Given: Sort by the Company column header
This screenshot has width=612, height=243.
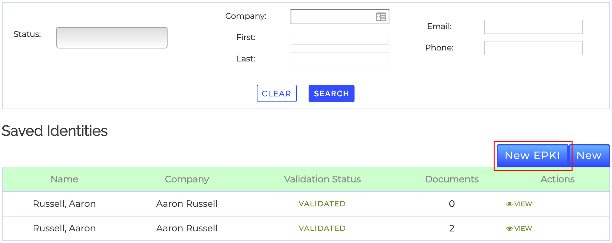Looking at the screenshot, I should tap(187, 179).
